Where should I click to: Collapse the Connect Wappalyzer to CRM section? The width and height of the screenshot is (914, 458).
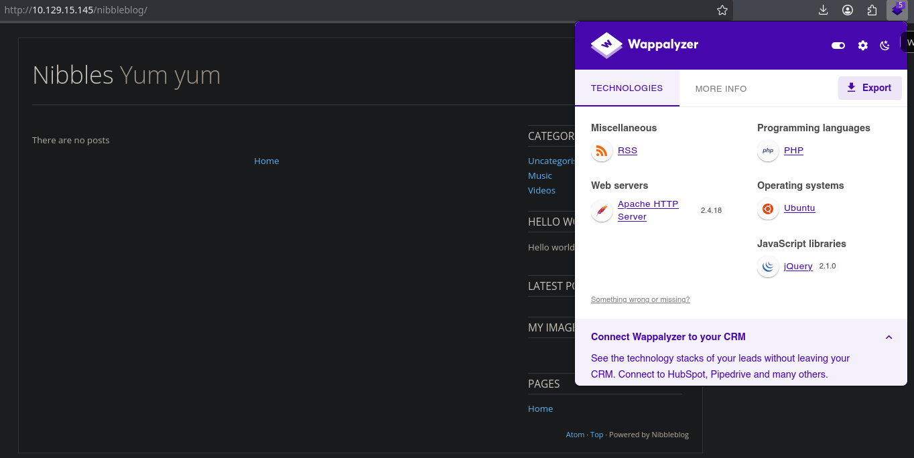click(889, 337)
